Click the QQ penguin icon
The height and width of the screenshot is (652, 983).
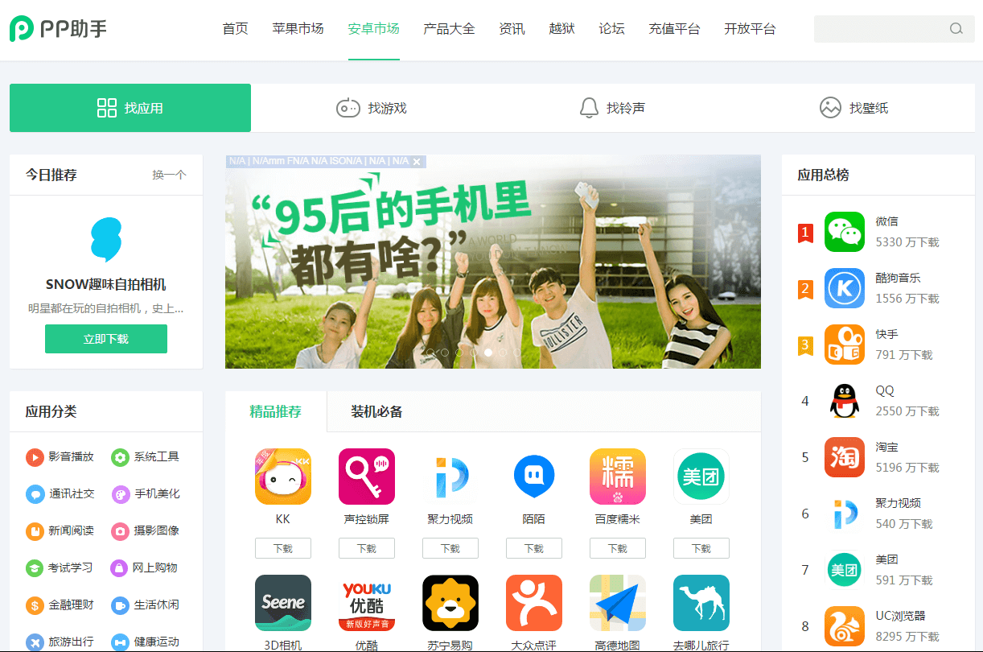pos(845,401)
